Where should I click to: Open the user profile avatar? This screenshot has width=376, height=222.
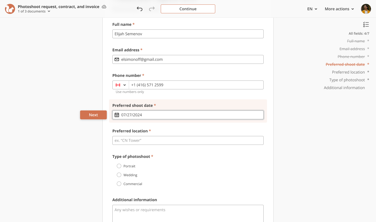[366, 9]
